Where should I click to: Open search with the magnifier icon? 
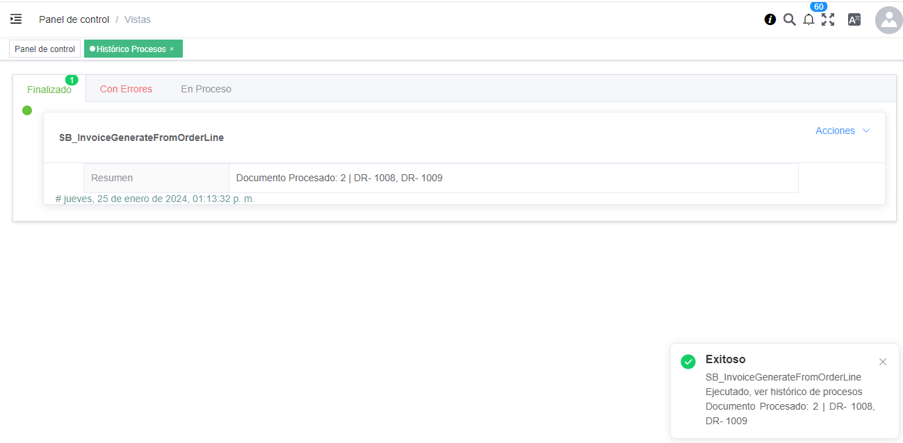pos(789,19)
